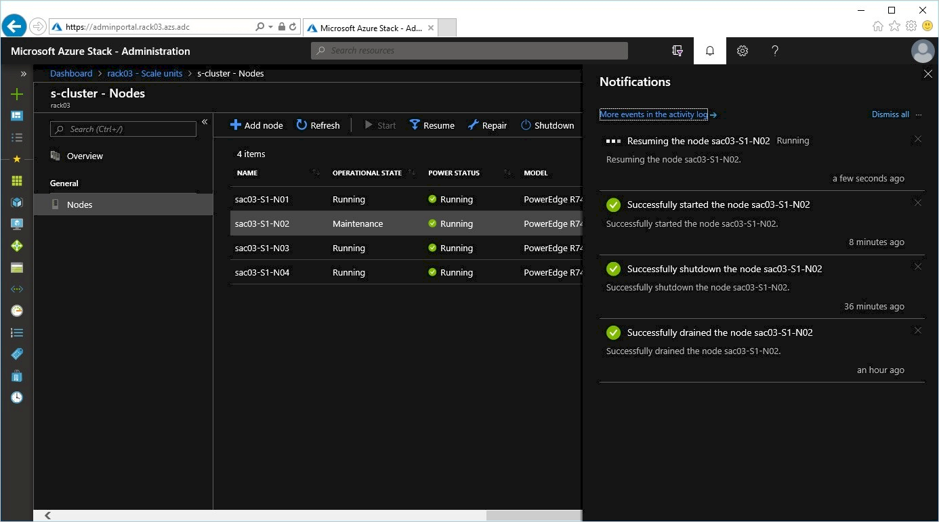
Task: Click the blue angle-brackets network sidebar icon
Action: 17,289
